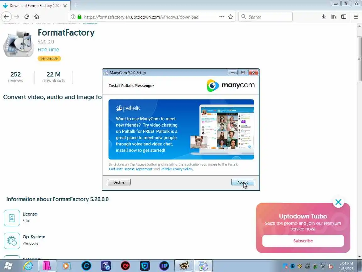The width and height of the screenshot is (362, 272).
Task: Reload the page with the refresh icon
Action: (27, 17)
